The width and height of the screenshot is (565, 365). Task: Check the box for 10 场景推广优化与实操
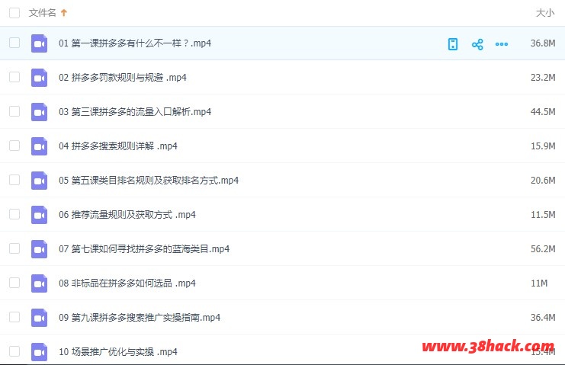[x=14, y=351]
